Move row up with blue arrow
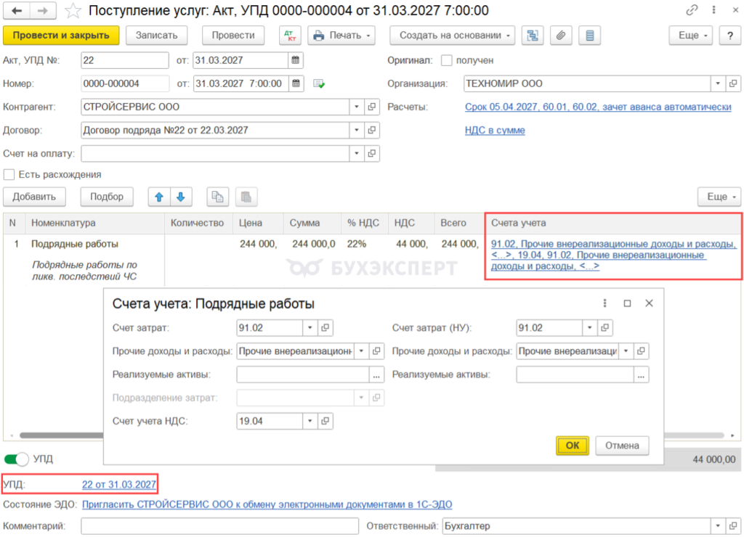This screenshot has height=537, width=744. coord(159,197)
